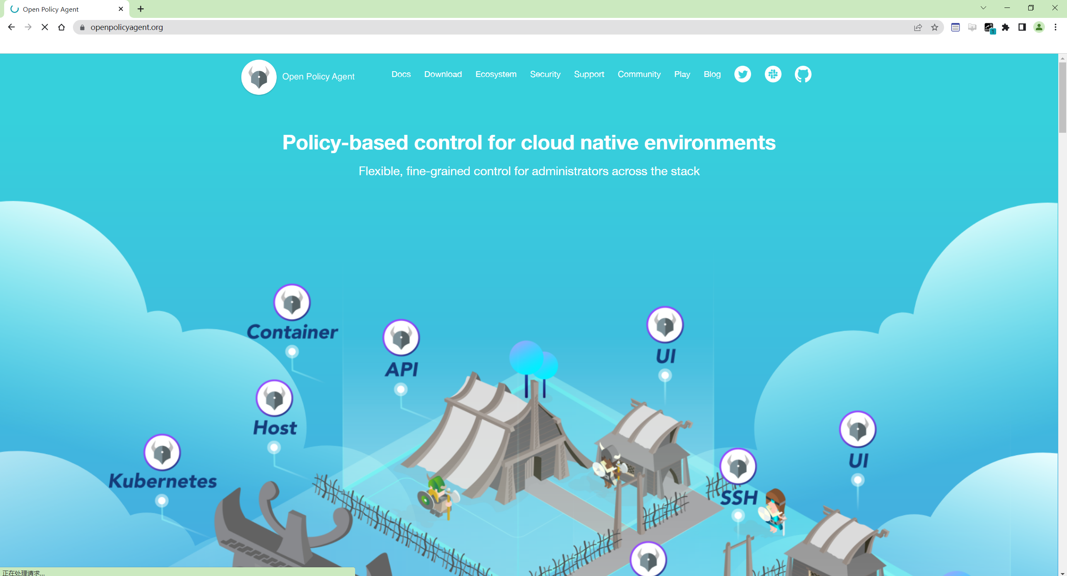Image resolution: width=1067 pixels, height=576 pixels.
Task: Open the Ecosystem menu item
Action: pyautogui.click(x=496, y=74)
